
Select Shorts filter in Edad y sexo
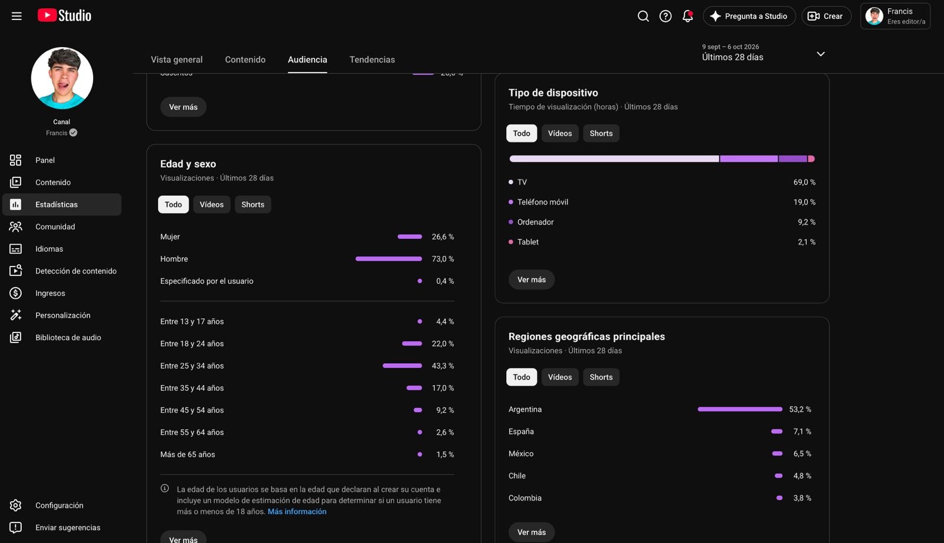(253, 205)
